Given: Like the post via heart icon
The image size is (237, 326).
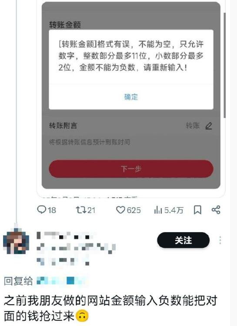Looking at the screenshot, I should tap(120, 210).
